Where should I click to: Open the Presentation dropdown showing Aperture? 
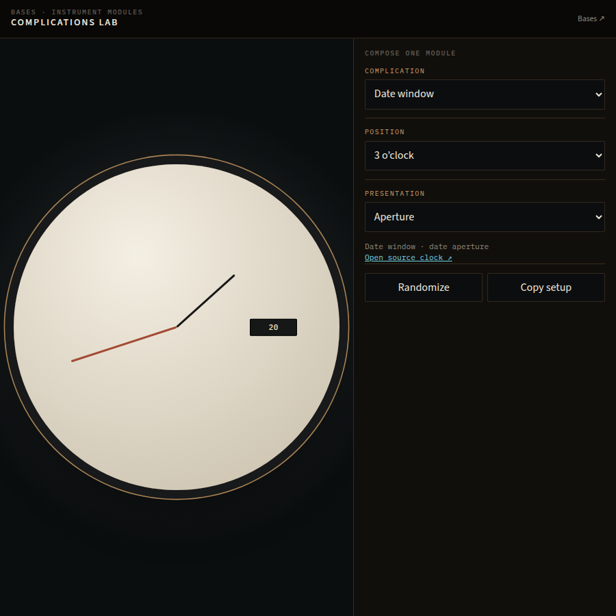point(485,217)
